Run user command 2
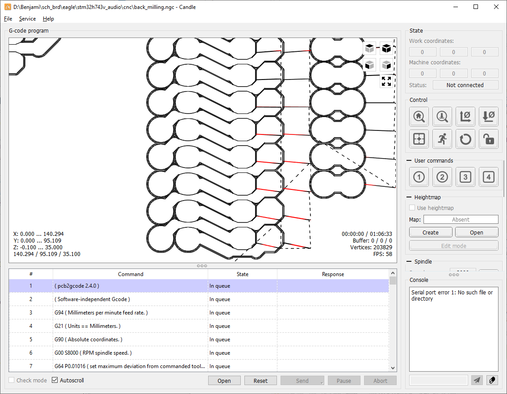 (442, 177)
